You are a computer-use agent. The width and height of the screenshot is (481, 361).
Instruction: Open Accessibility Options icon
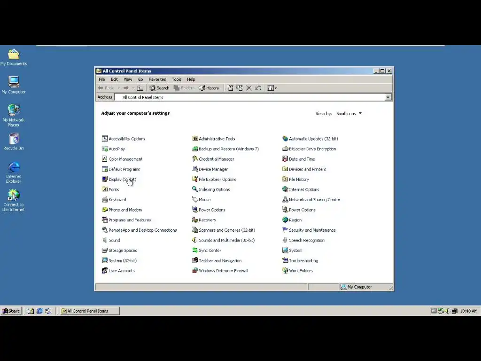[105, 139]
